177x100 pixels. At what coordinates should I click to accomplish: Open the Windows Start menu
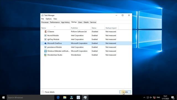click(3, 97)
